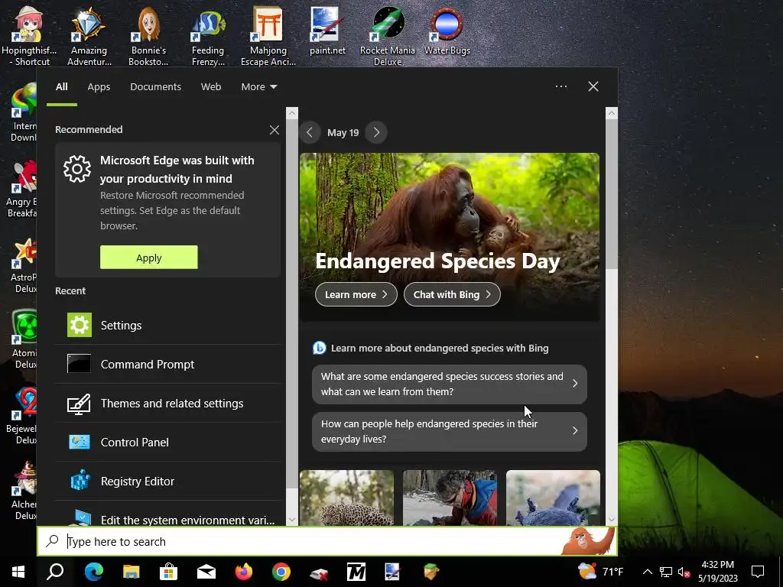Click Chat with Bing button
The width and height of the screenshot is (783, 587).
pyautogui.click(x=452, y=294)
